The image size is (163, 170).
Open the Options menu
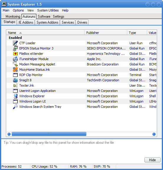18,10
